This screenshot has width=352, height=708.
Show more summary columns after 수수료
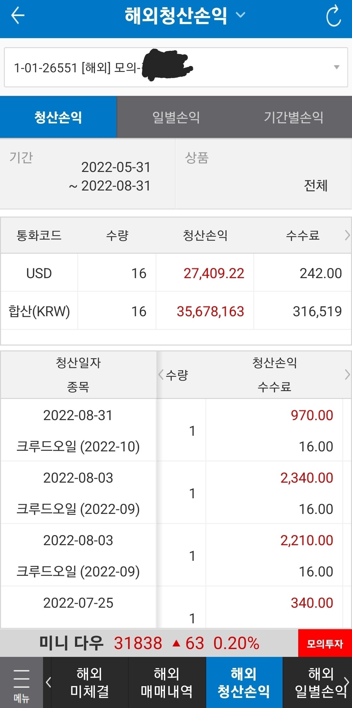coord(347,235)
